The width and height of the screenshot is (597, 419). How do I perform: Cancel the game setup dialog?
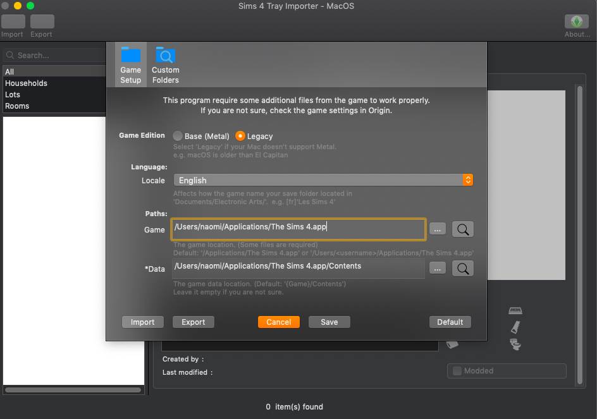pos(279,322)
